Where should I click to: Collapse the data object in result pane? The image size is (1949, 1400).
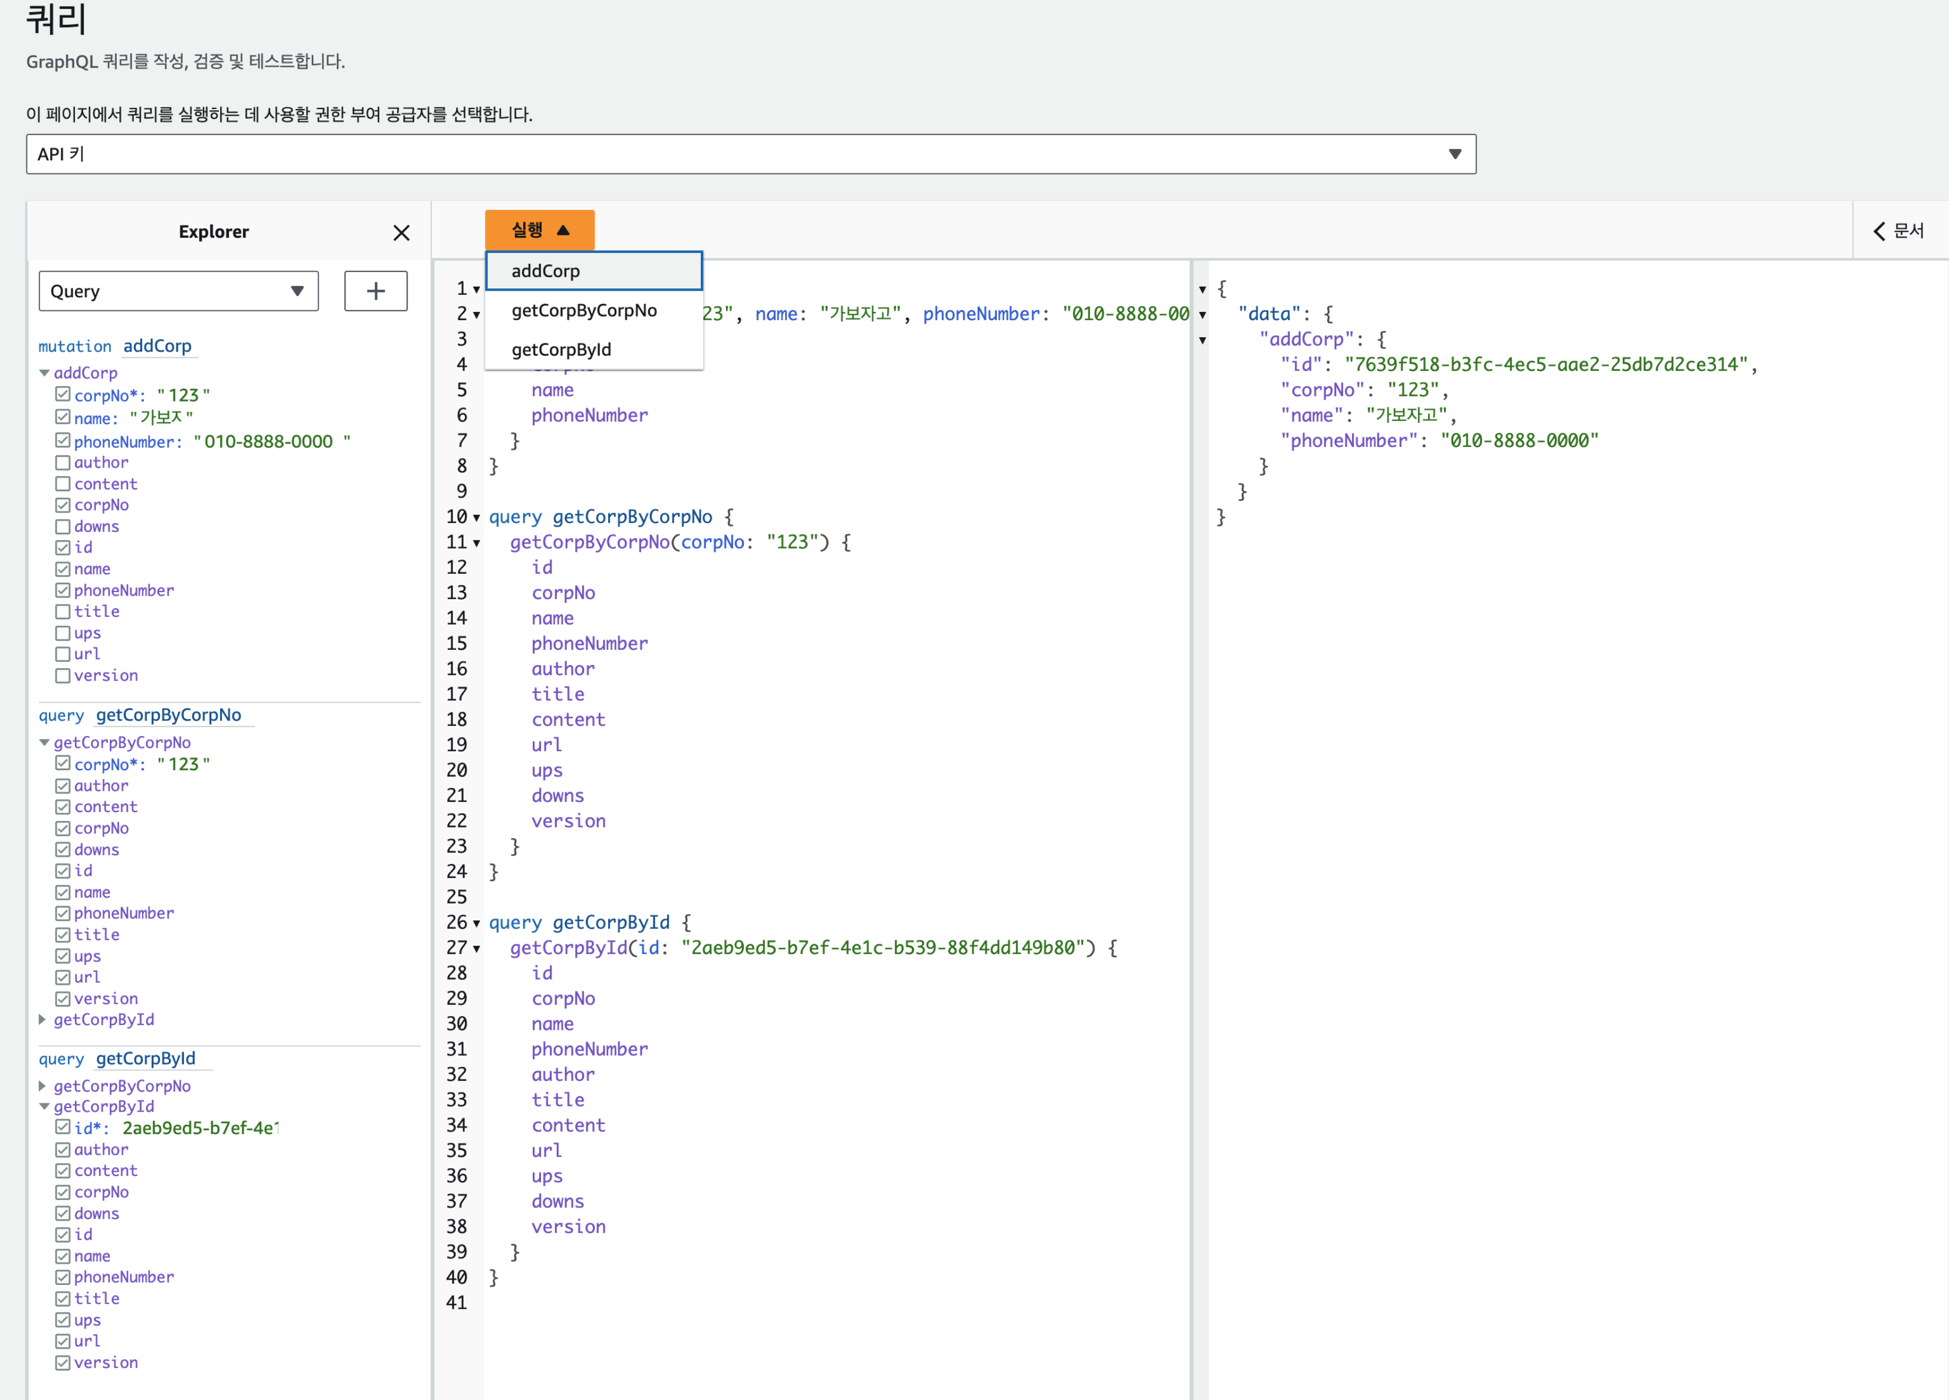pos(1202,316)
